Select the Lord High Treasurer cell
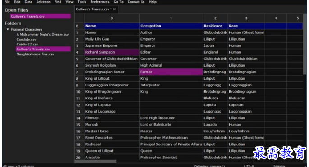This screenshot has height=167, width=309. click(x=171, y=118)
